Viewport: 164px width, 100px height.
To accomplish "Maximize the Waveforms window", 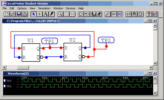I will click(150, 74).
